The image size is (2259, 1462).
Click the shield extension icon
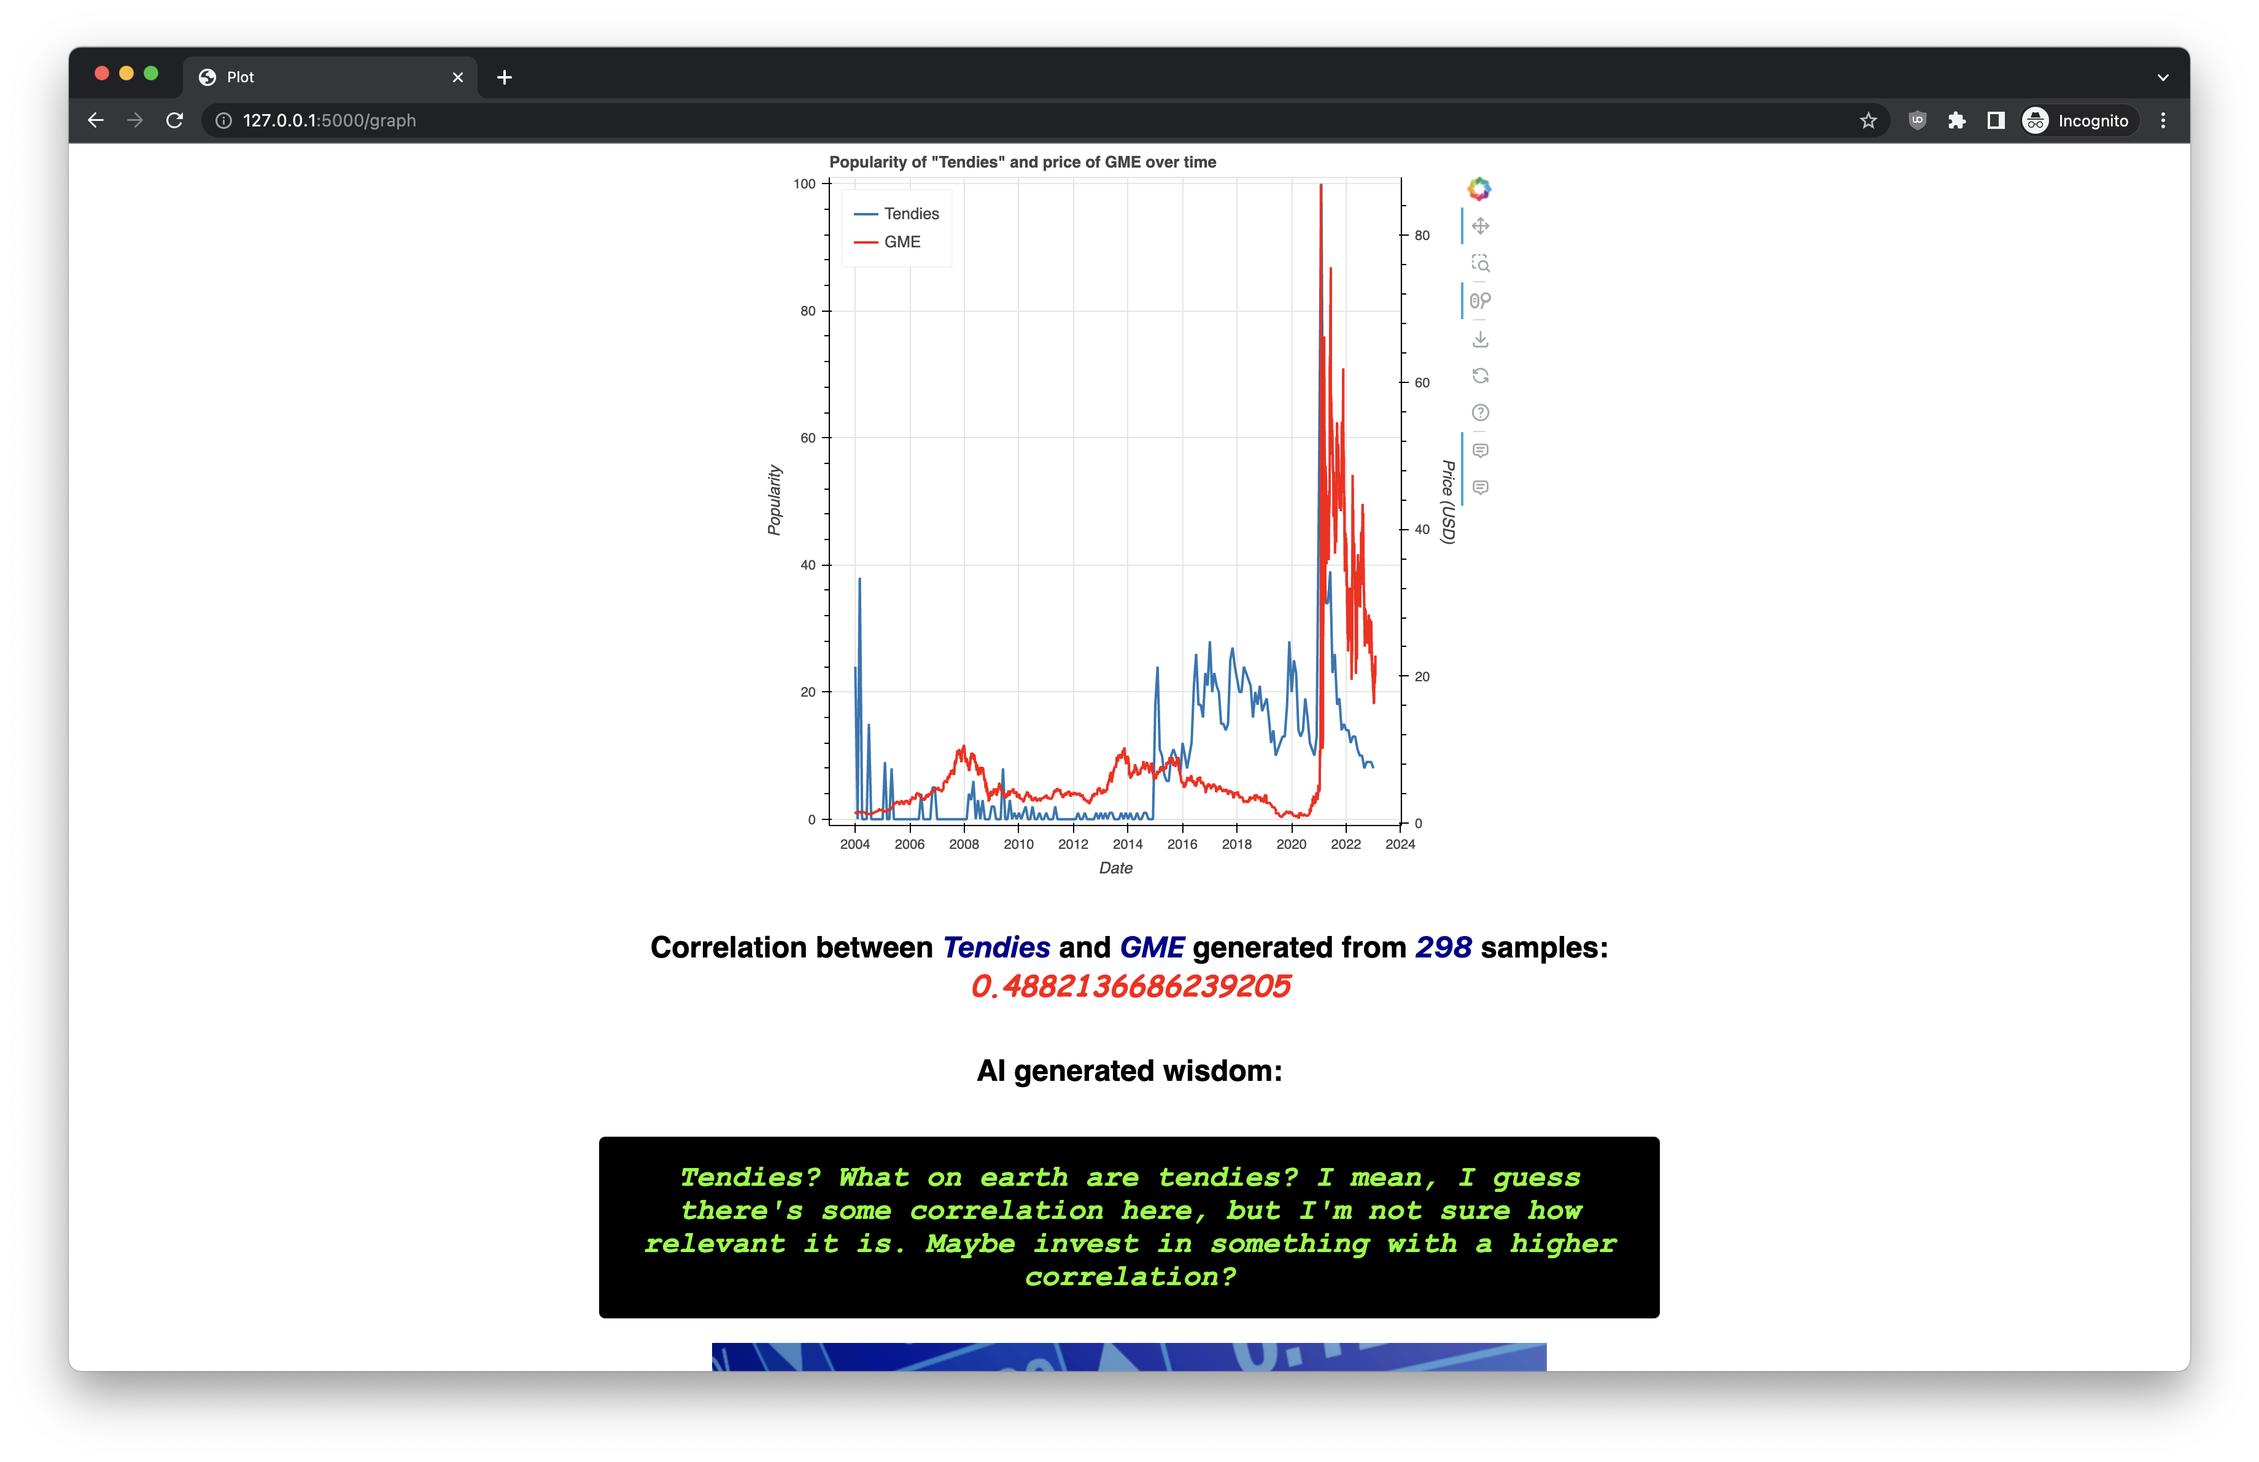click(x=1917, y=120)
